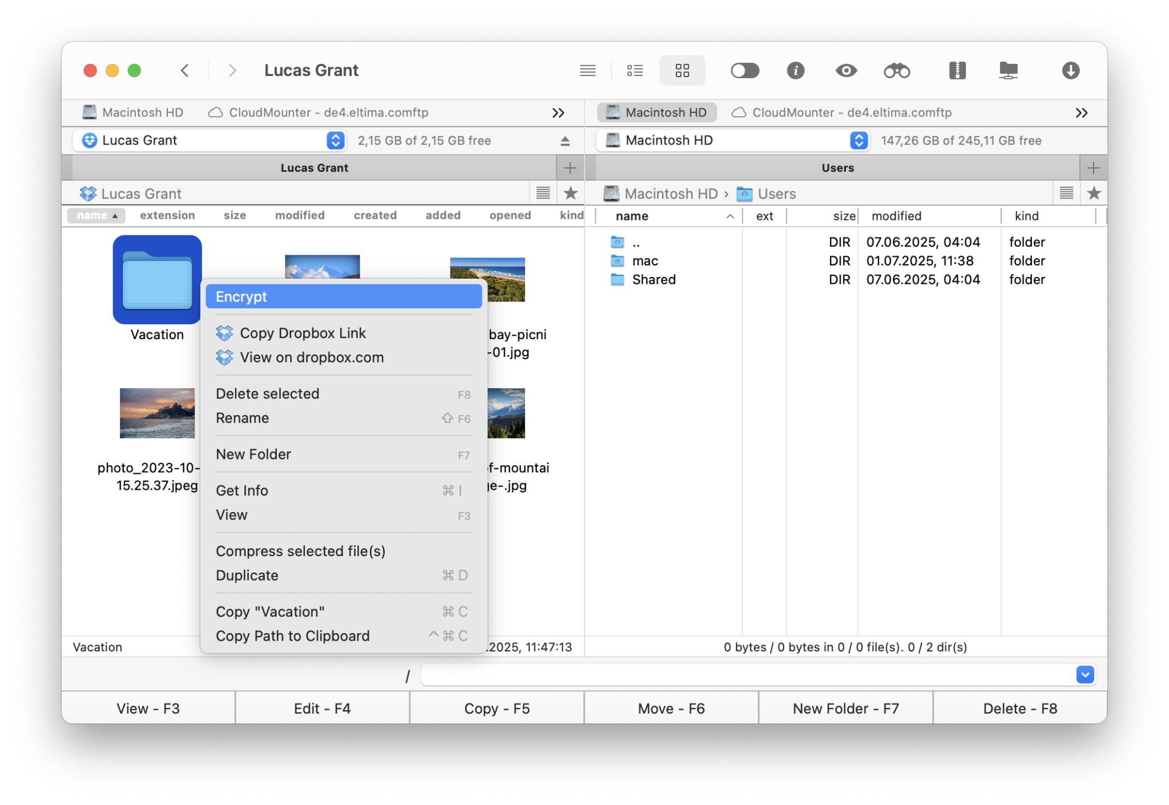Open the Lucas Grant drive dropdown

(x=336, y=140)
